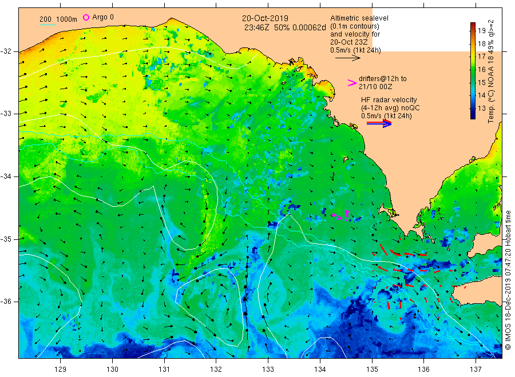The width and height of the screenshot is (515, 377).
Task: Click the longitude label 137
Action: pos(476,370)
